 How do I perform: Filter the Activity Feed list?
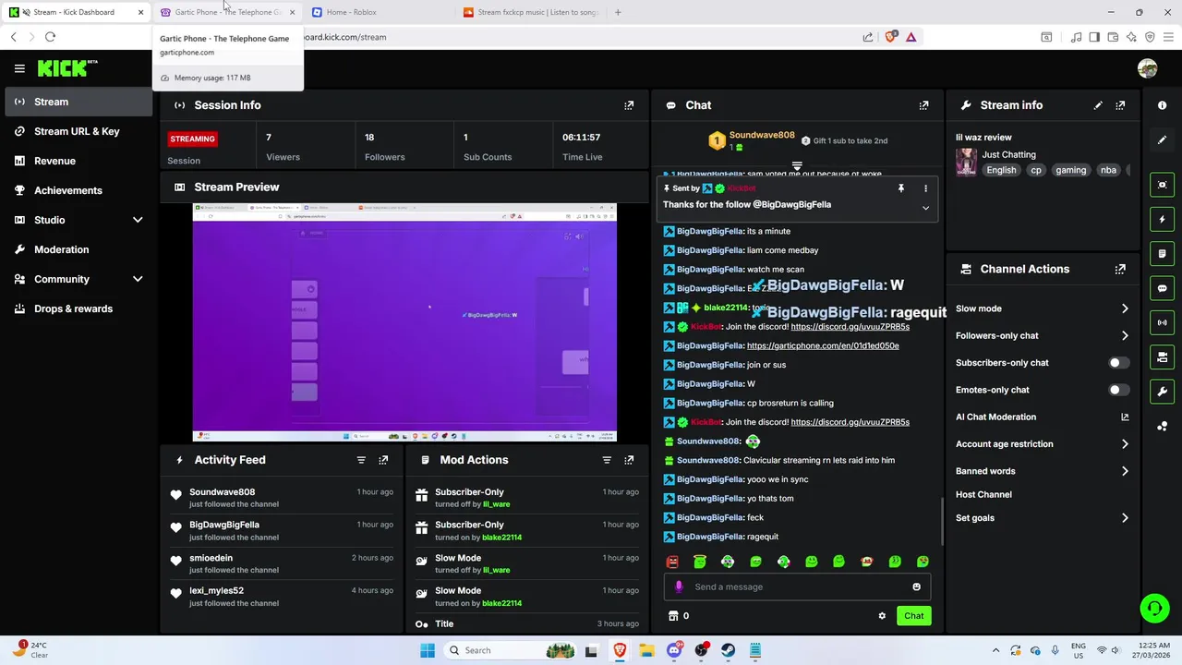pyautogui.click(x=361, y=460)
